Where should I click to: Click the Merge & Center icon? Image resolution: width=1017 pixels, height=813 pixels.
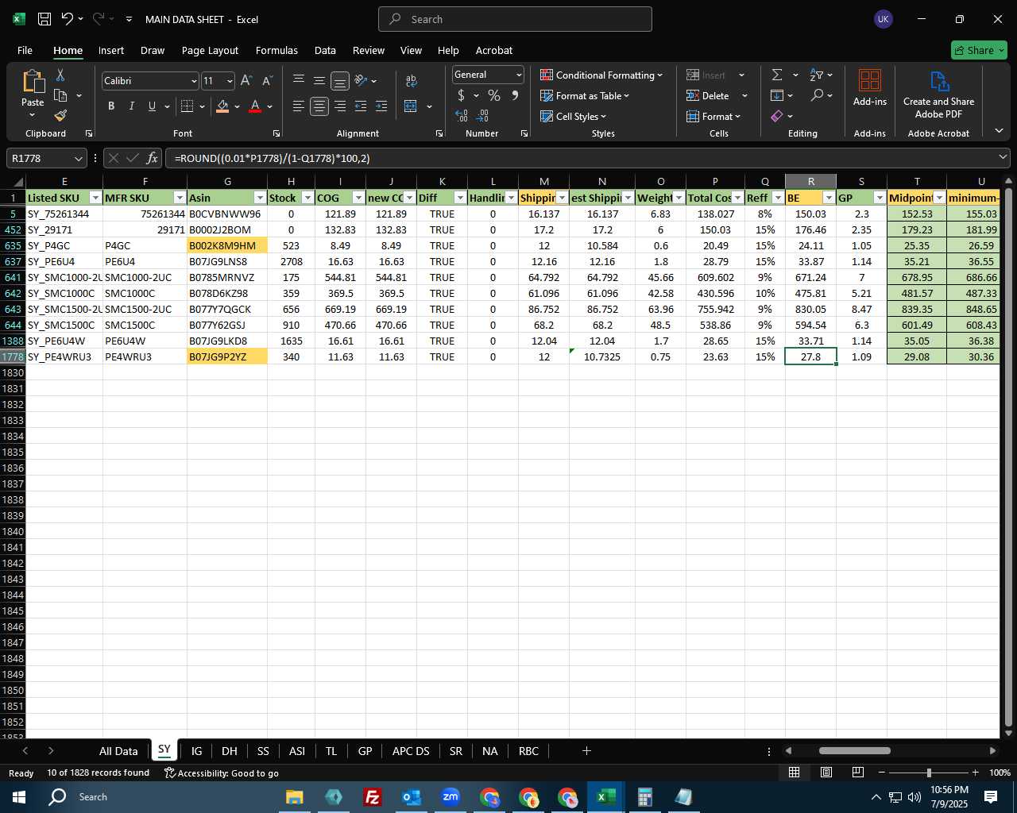tap(411, 106)
